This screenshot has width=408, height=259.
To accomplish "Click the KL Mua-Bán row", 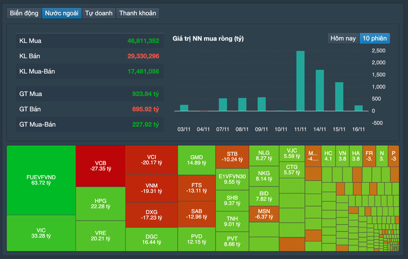I will click(89, 71).
